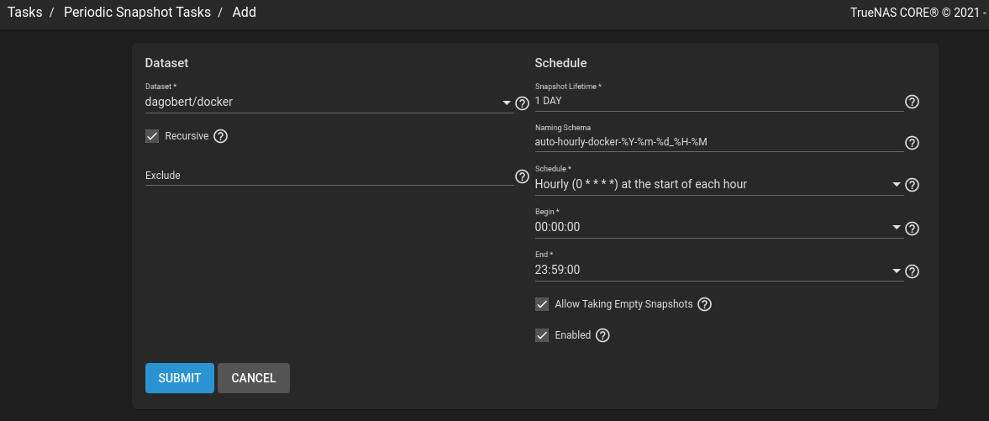
Task: Toggle Allow Taking Empty Snapshots checkbox
Action: pyautogui.click(x=542, y=304)
